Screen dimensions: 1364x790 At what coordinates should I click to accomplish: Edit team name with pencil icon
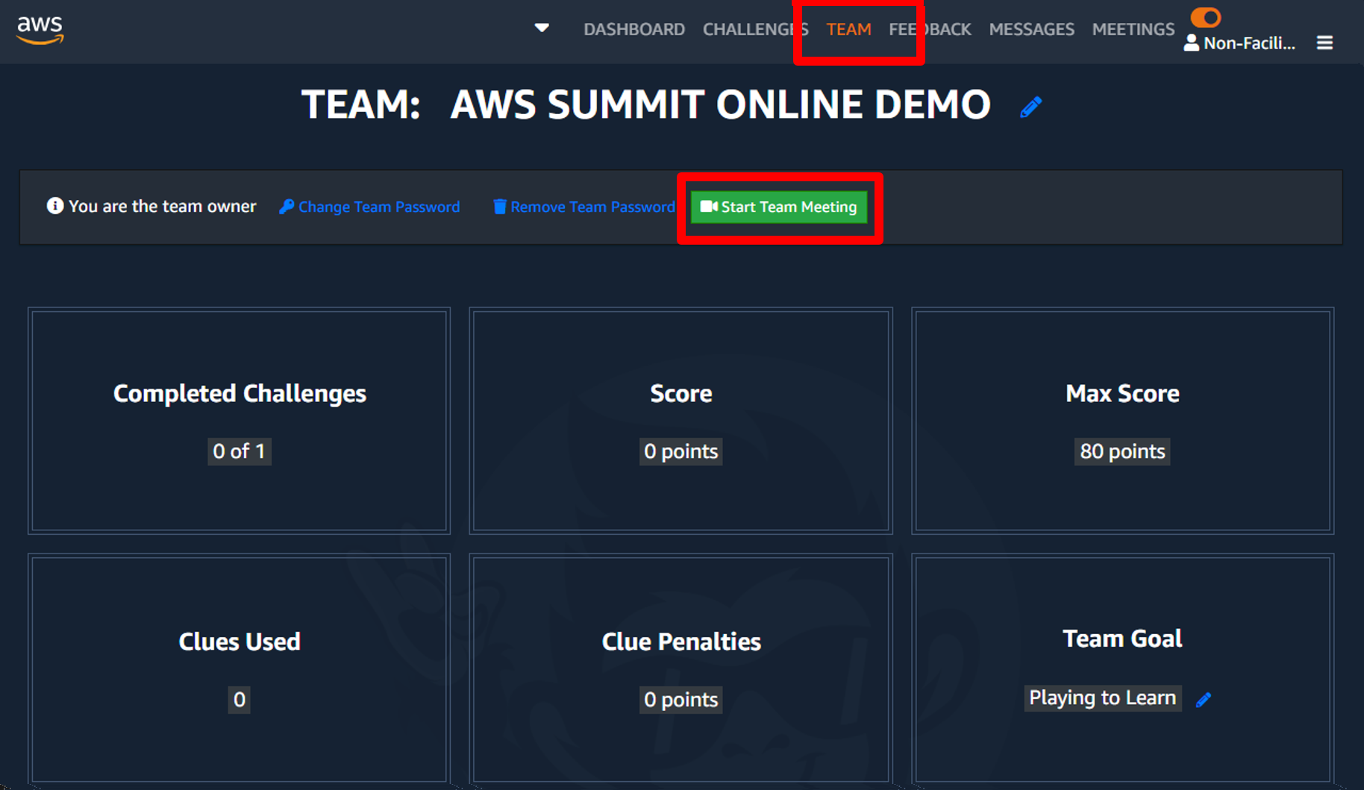(1030, 107)
